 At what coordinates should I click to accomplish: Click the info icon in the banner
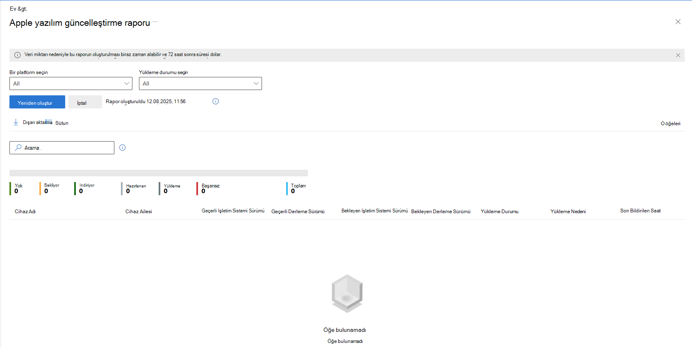point(18,55)
